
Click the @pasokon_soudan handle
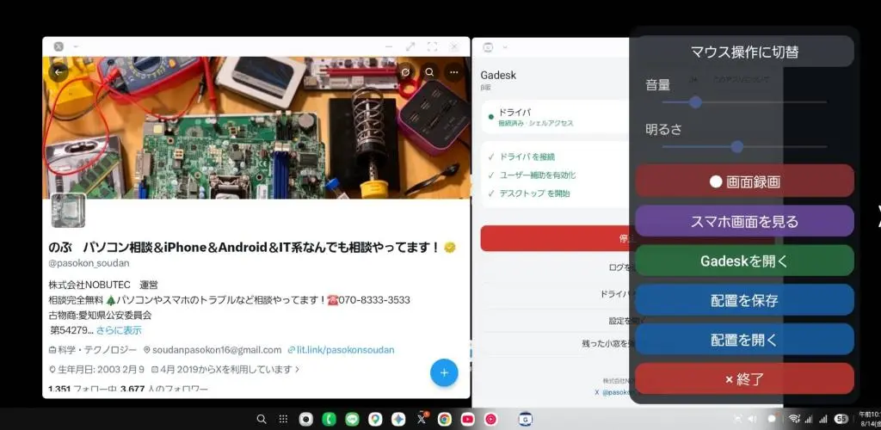point(89,262)
